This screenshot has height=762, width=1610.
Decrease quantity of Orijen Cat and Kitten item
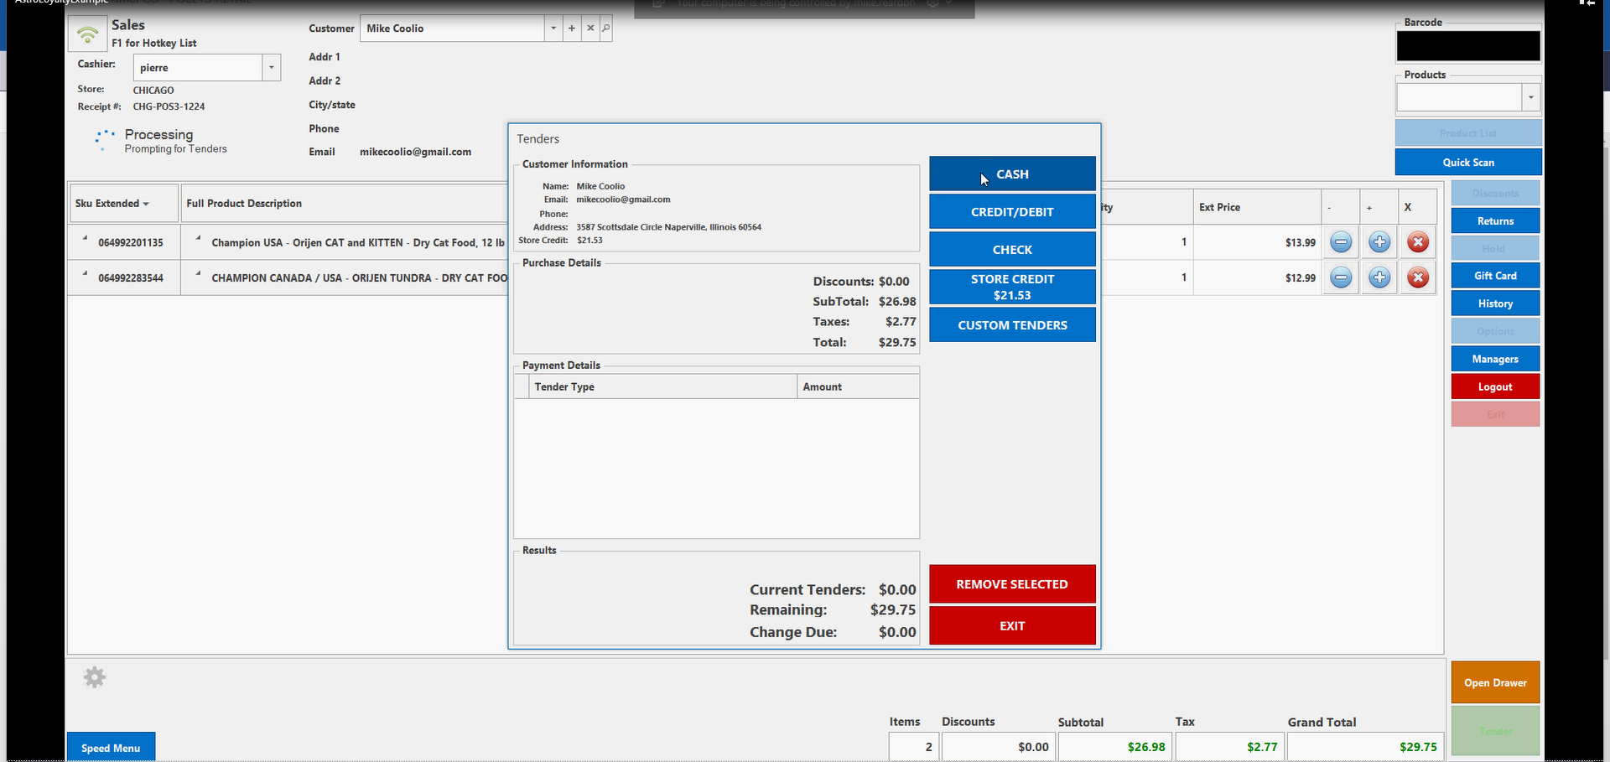coord(1341,243)
